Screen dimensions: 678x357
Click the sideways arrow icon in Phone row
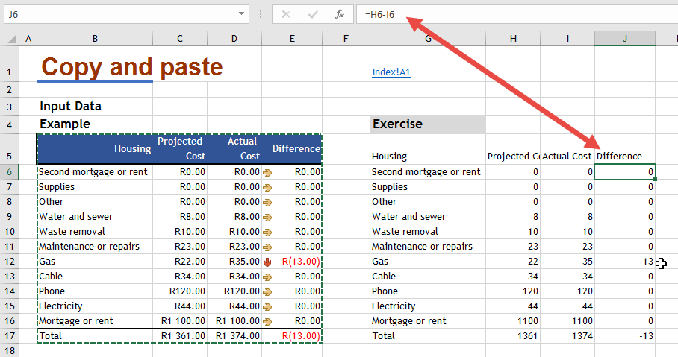[x=267, y=292]
